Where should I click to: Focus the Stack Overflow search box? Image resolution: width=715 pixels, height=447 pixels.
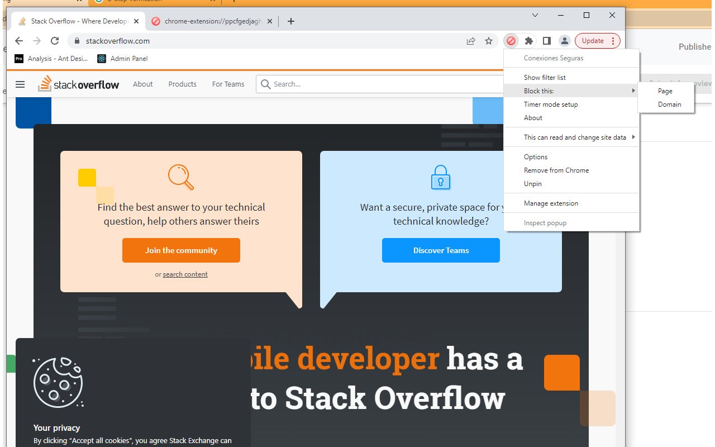(x=381, y=84)
